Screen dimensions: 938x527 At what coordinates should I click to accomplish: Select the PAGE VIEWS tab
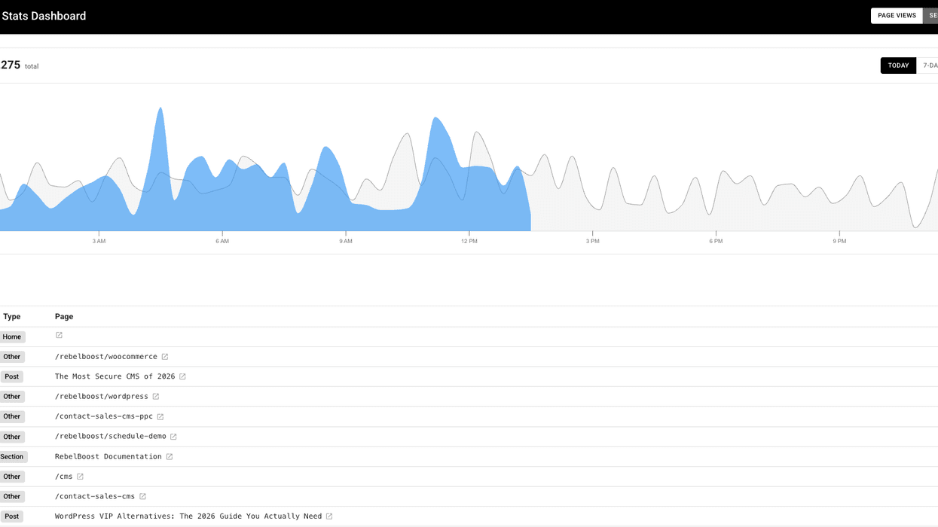pyautogui.click(x=897, y=15)
